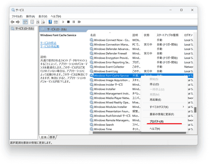
Task: Click the Forward arrow in the toolbar
Action: point(18,22)
